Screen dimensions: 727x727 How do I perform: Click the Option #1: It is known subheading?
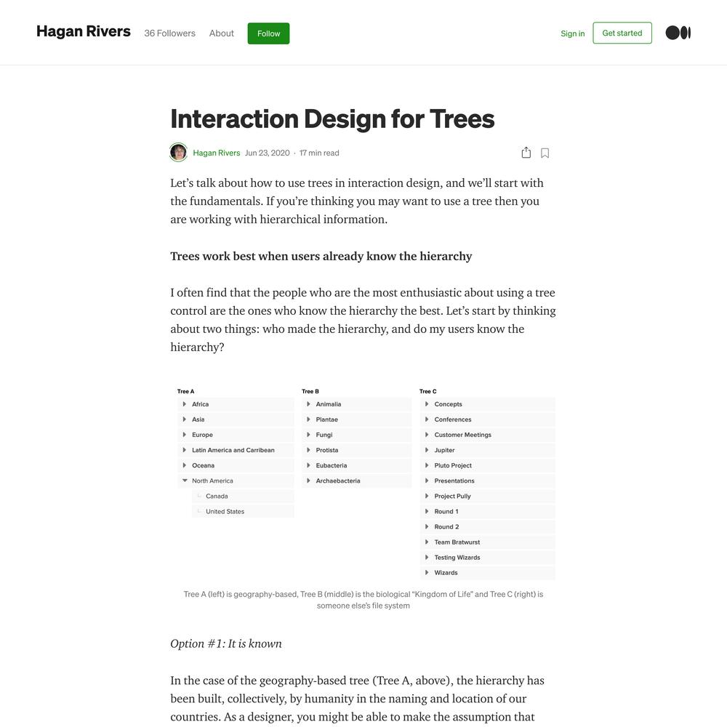[226, 643]
